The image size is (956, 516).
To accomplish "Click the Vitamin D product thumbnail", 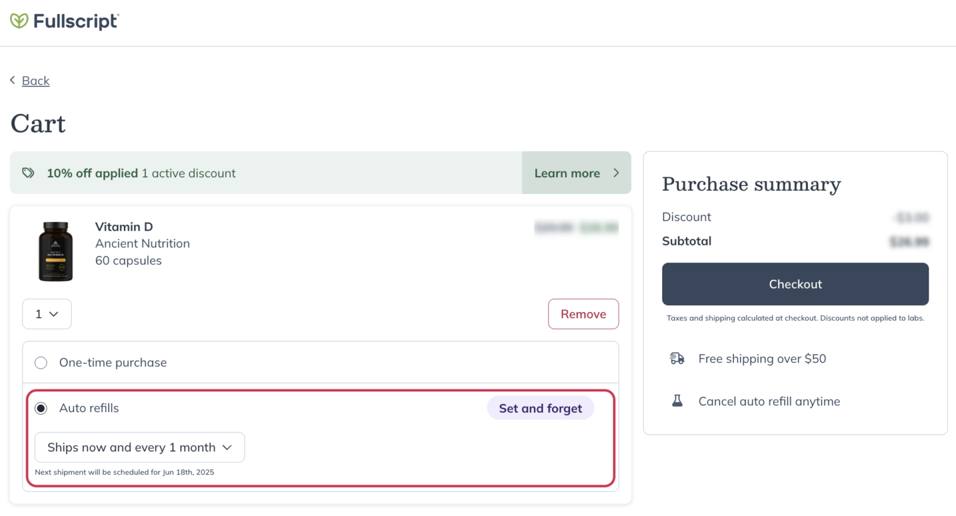I will (55, 251).
